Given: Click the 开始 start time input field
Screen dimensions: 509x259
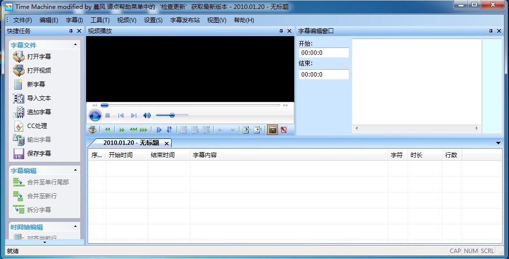Looking at the screenshot, I should (x=324, y=53).
